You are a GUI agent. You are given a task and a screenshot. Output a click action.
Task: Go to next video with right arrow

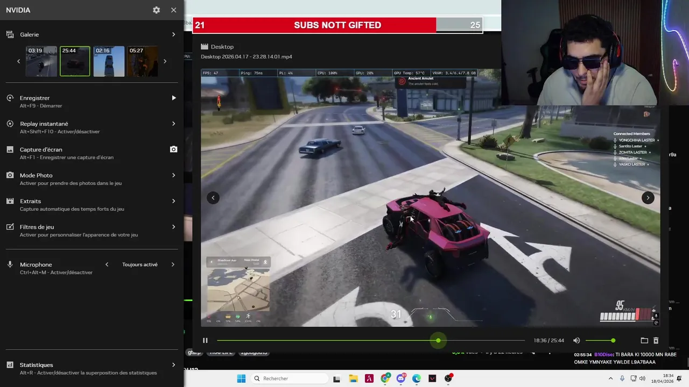point(648,198)
